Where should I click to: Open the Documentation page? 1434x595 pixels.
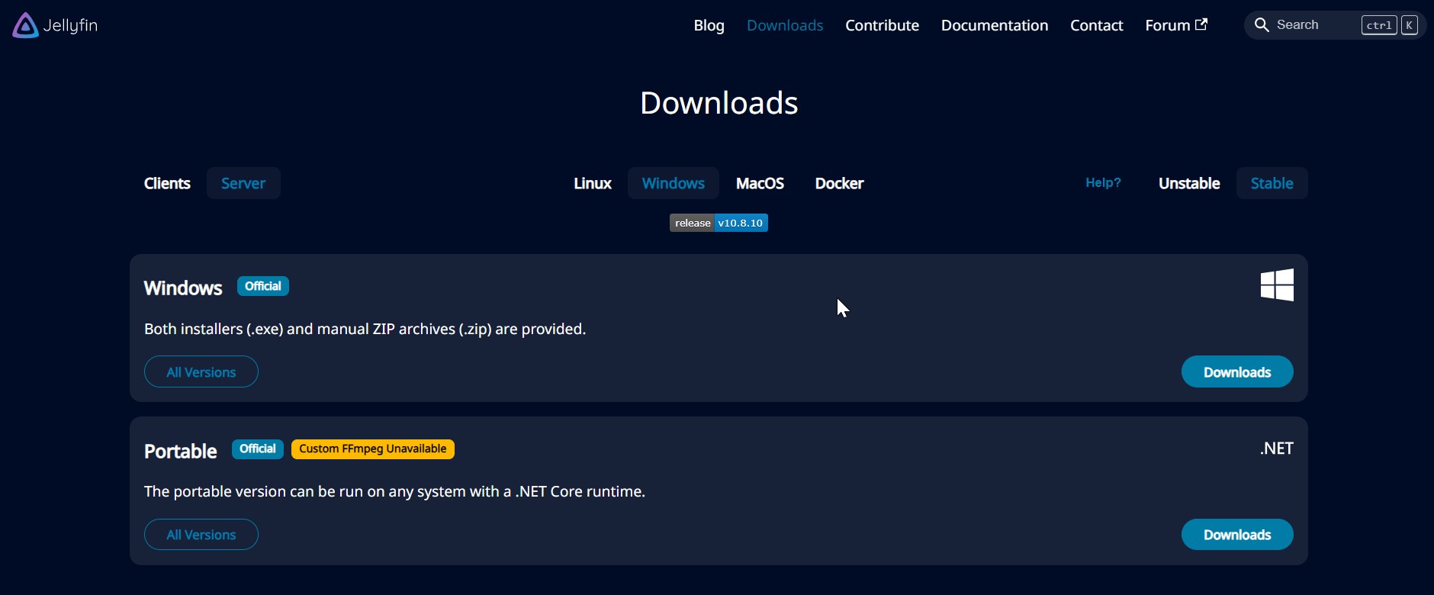994,25
